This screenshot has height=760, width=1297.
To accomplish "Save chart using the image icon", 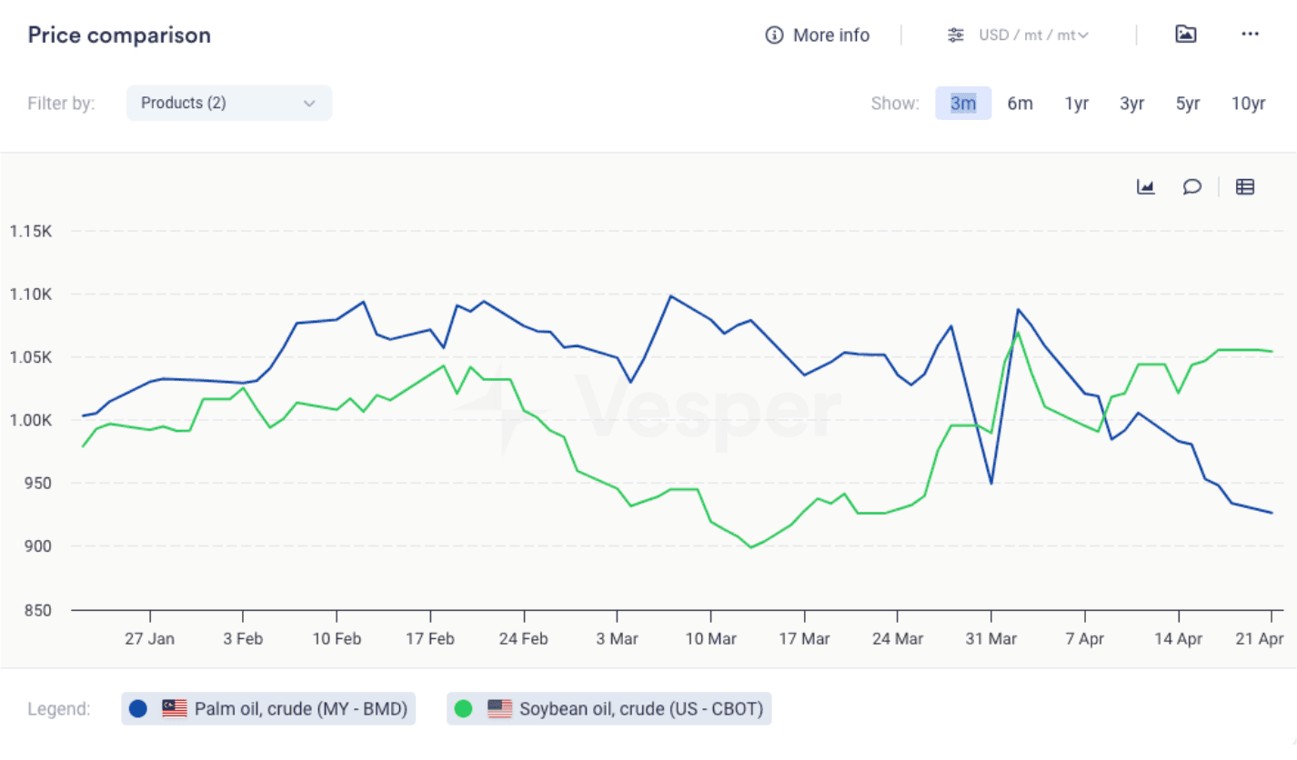I will tap(1185, 35).
